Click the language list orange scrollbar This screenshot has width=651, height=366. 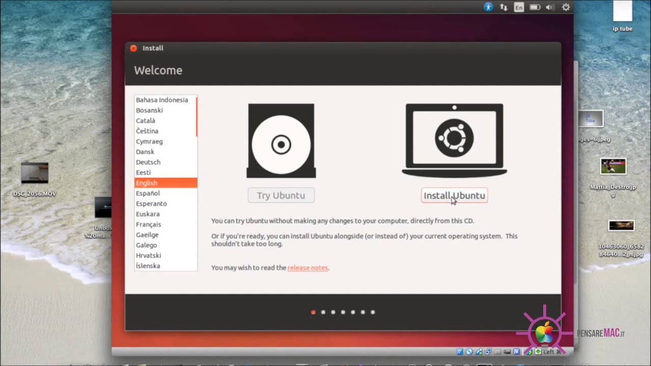coord(196,117)
